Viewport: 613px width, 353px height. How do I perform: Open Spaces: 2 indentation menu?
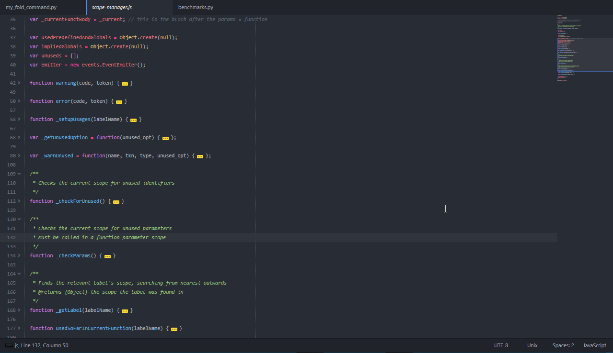coord(563,345)
